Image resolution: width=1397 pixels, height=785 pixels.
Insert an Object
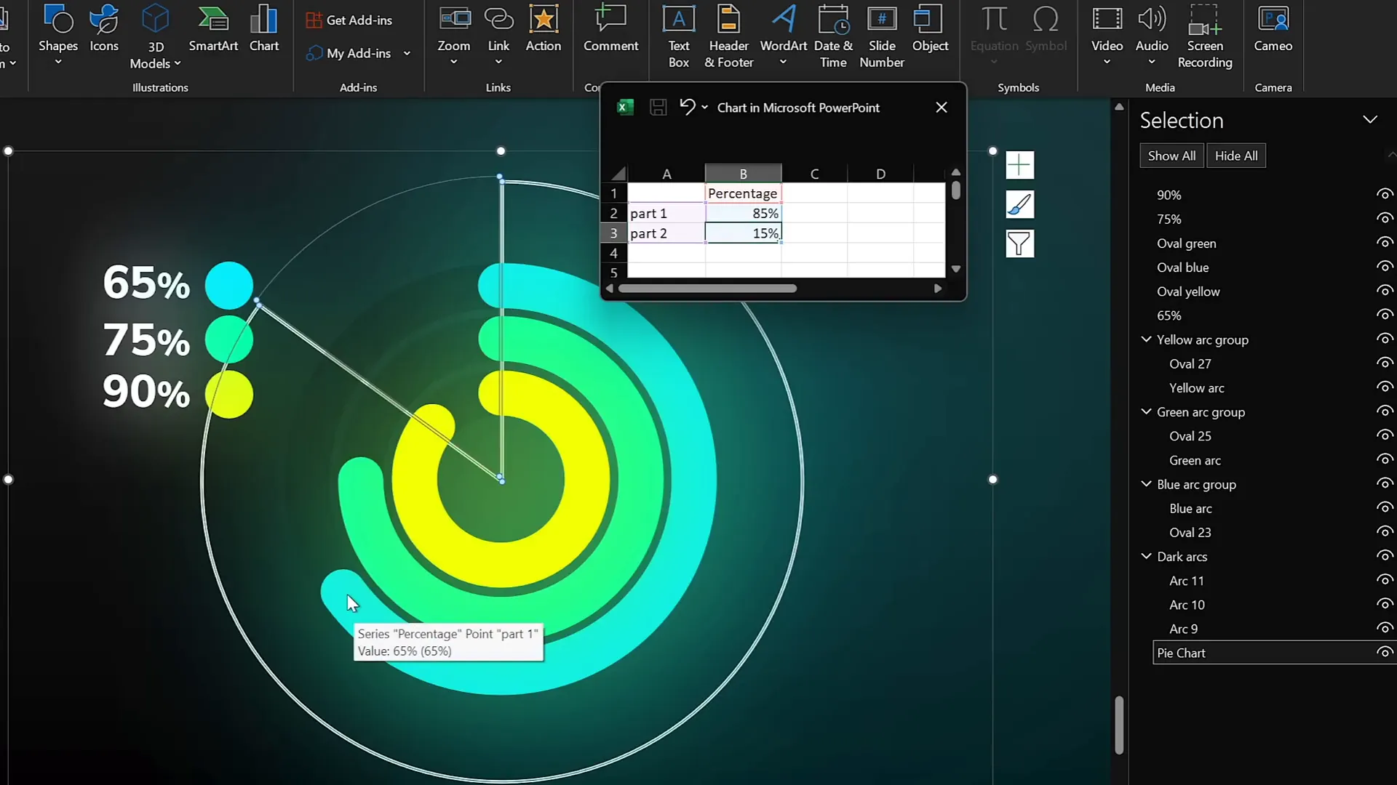[x=930, y=29]
